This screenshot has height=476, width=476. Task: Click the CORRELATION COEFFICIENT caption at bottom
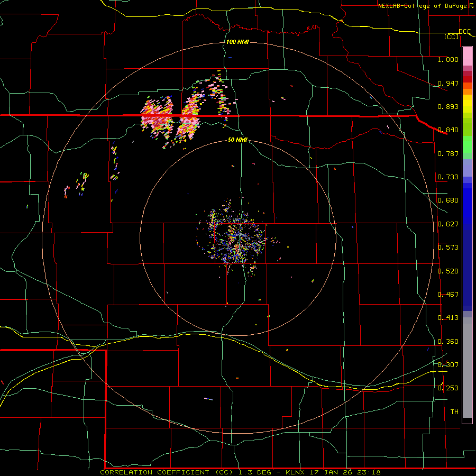(240, 472)
